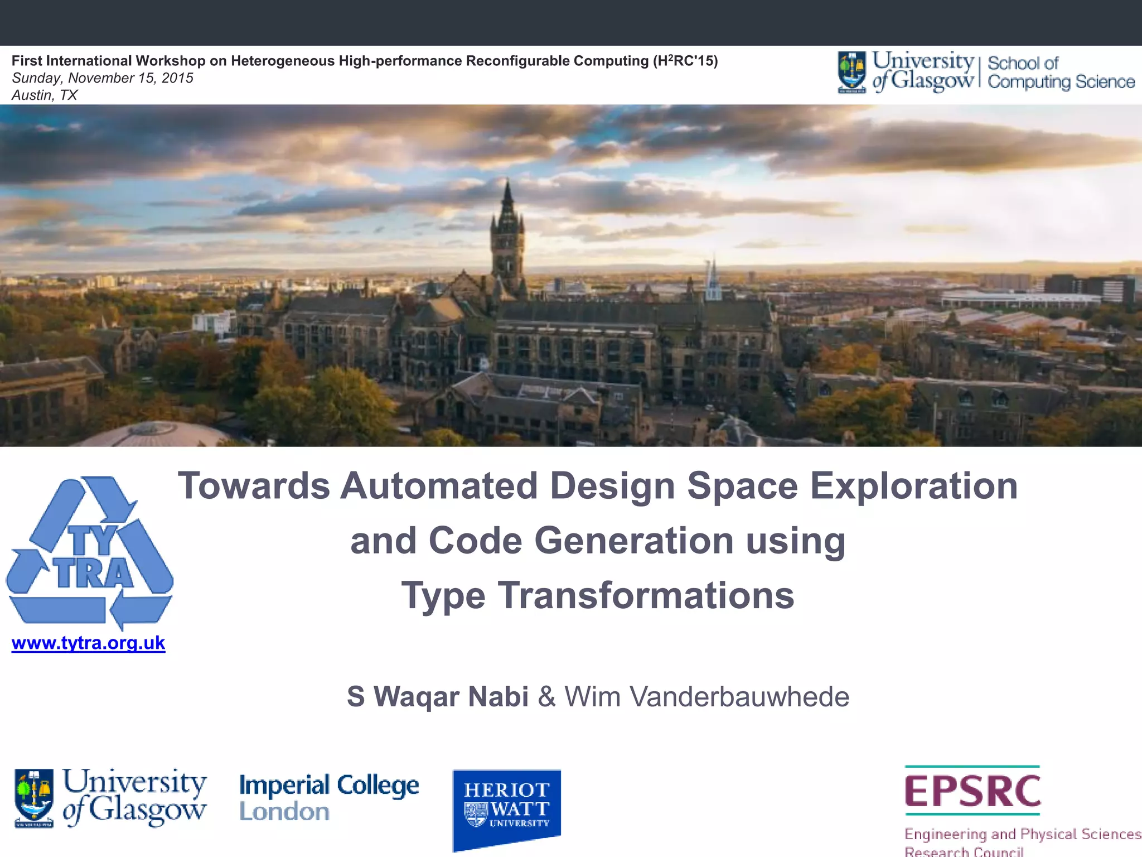Click the 'and Code Generation using' line
This screenshot has width=1142, height=857.
(x=598, y=541)
